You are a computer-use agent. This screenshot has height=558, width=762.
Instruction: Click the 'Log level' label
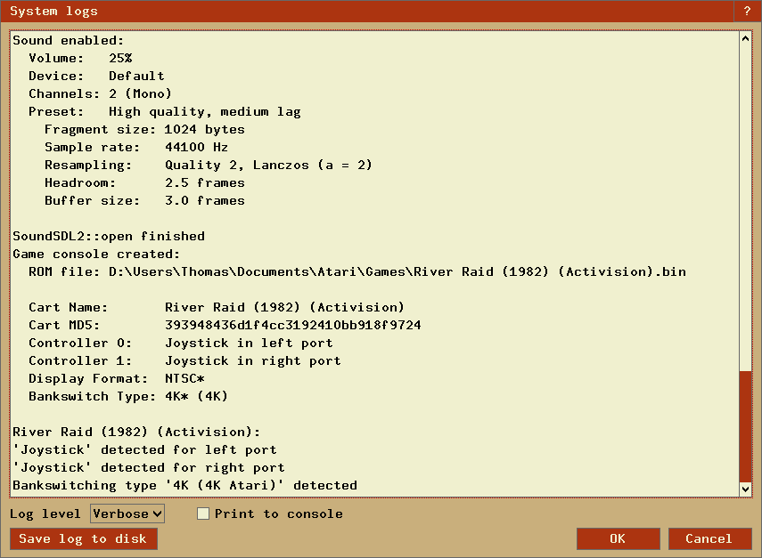[45, 514]
